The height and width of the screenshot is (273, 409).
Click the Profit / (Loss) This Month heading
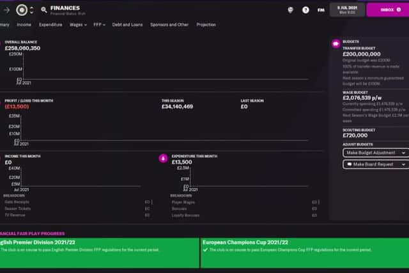pos(29,101)
